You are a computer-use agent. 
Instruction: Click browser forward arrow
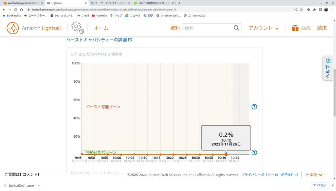tap(10, 9)
